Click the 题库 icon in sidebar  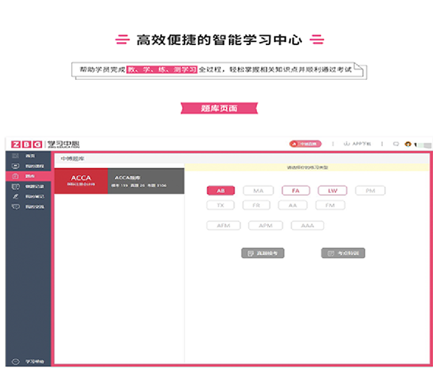tap(15, 176)
